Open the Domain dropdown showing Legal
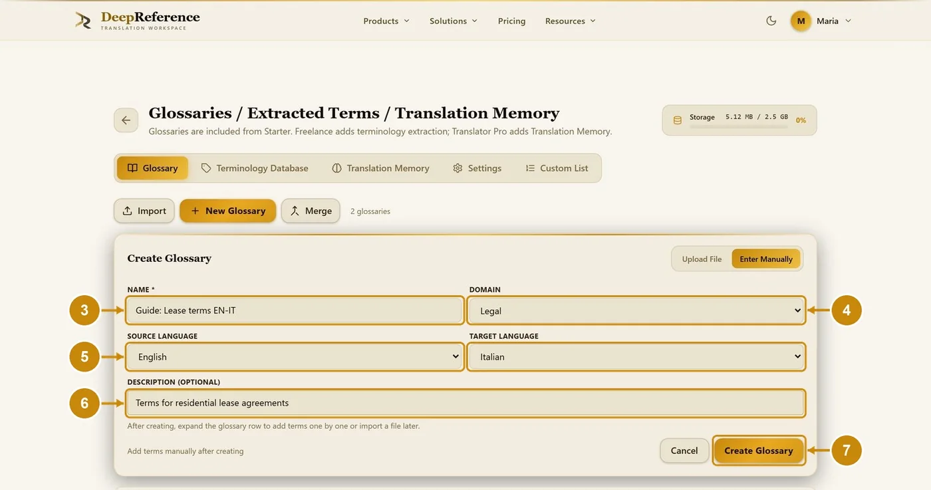This screenshot has height=490, width=931. point(637,310)
